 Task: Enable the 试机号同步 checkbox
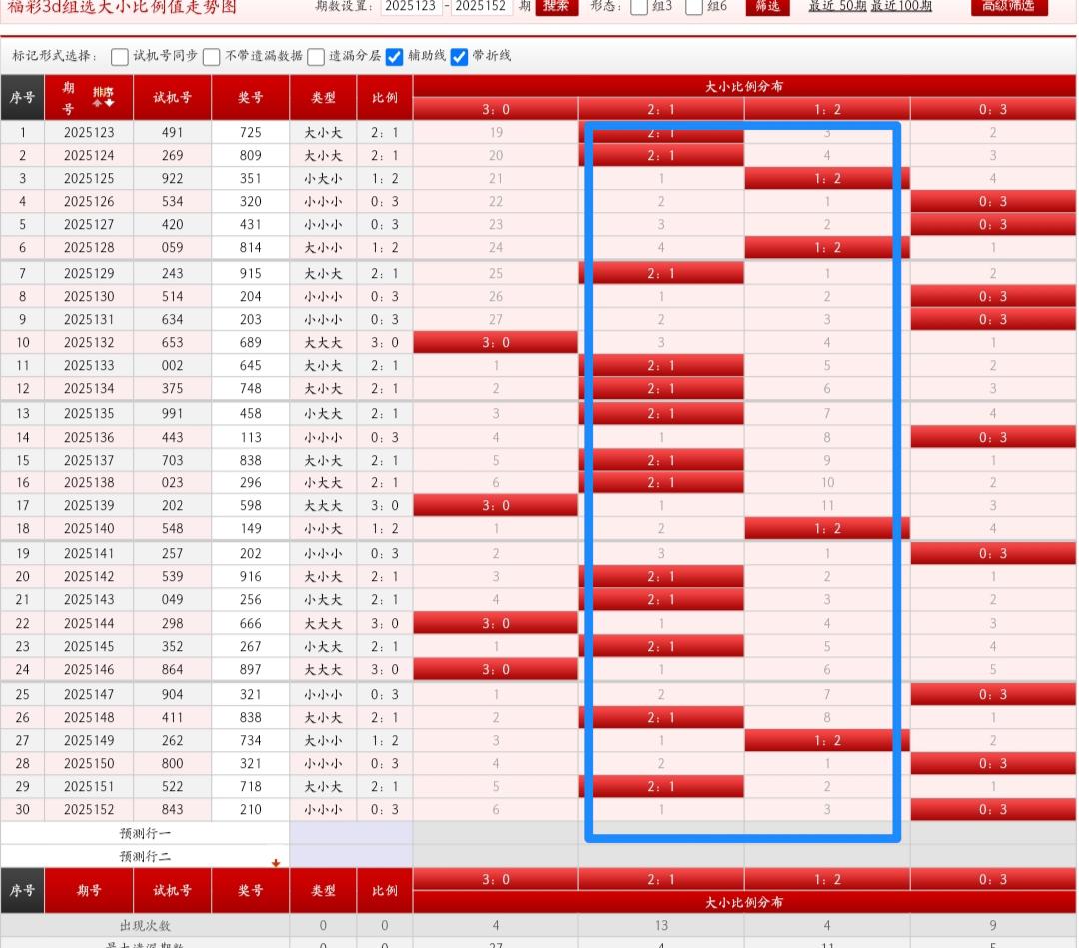tap(120, 57)
